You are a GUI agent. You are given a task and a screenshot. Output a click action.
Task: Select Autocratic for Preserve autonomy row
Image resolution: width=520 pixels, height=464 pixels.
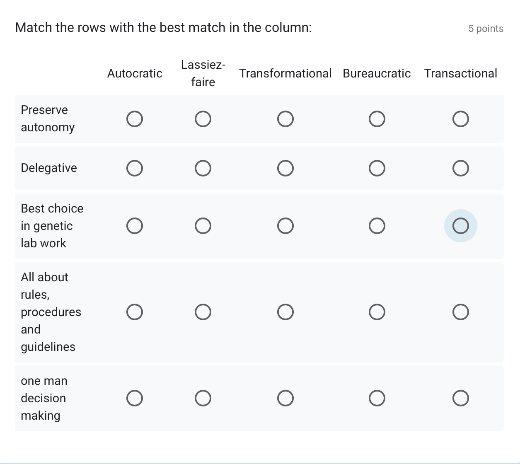click(135, 119)
